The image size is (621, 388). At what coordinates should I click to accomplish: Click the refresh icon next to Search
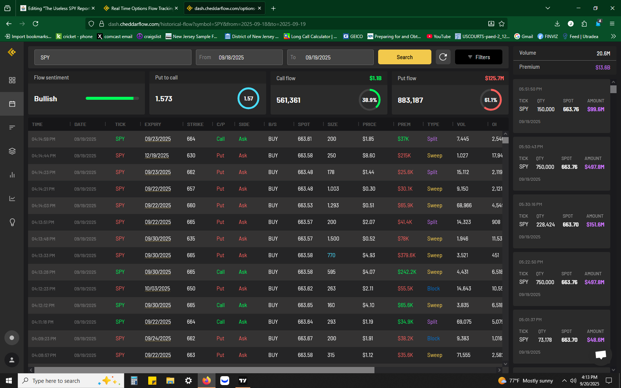point(443,57)
